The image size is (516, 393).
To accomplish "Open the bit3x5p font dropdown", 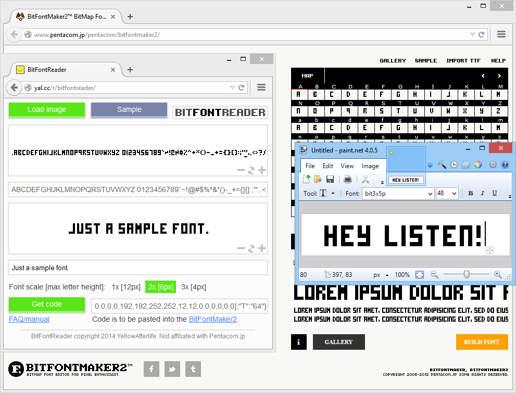I will pos(398,193).
